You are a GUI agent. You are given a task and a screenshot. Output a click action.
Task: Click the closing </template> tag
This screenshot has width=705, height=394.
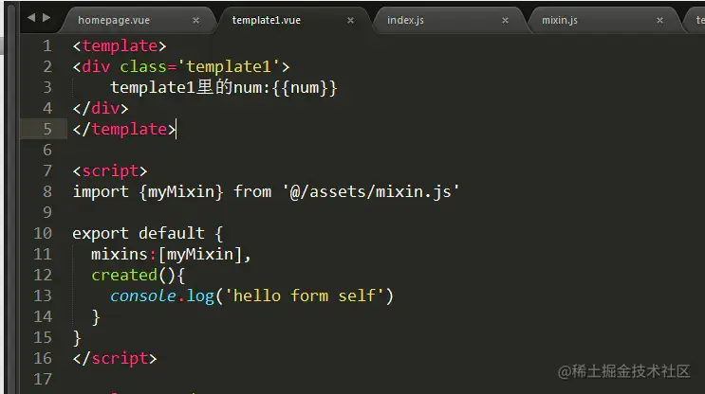pyautogui.click(x=124, y=129)
